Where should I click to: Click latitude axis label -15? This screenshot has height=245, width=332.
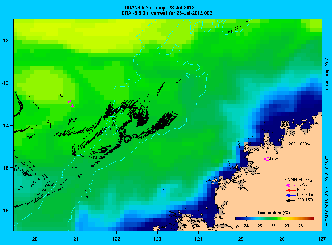pyautogui.click(x=4, y=168)
